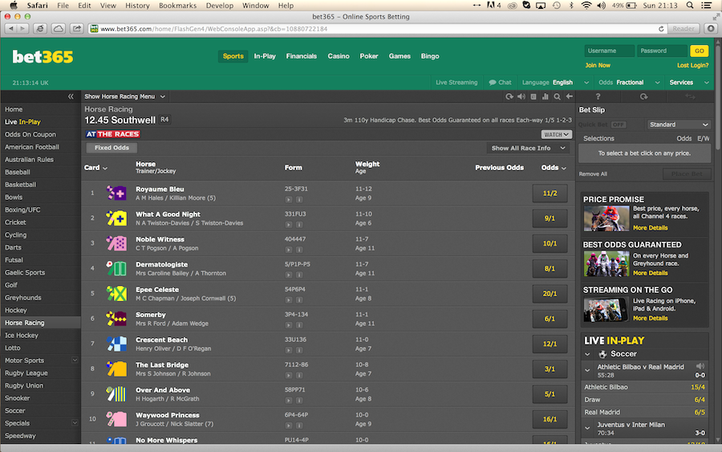Open info icon under What A Good Night form
This screenshot has height=452, width=722.
pos(299,225)
